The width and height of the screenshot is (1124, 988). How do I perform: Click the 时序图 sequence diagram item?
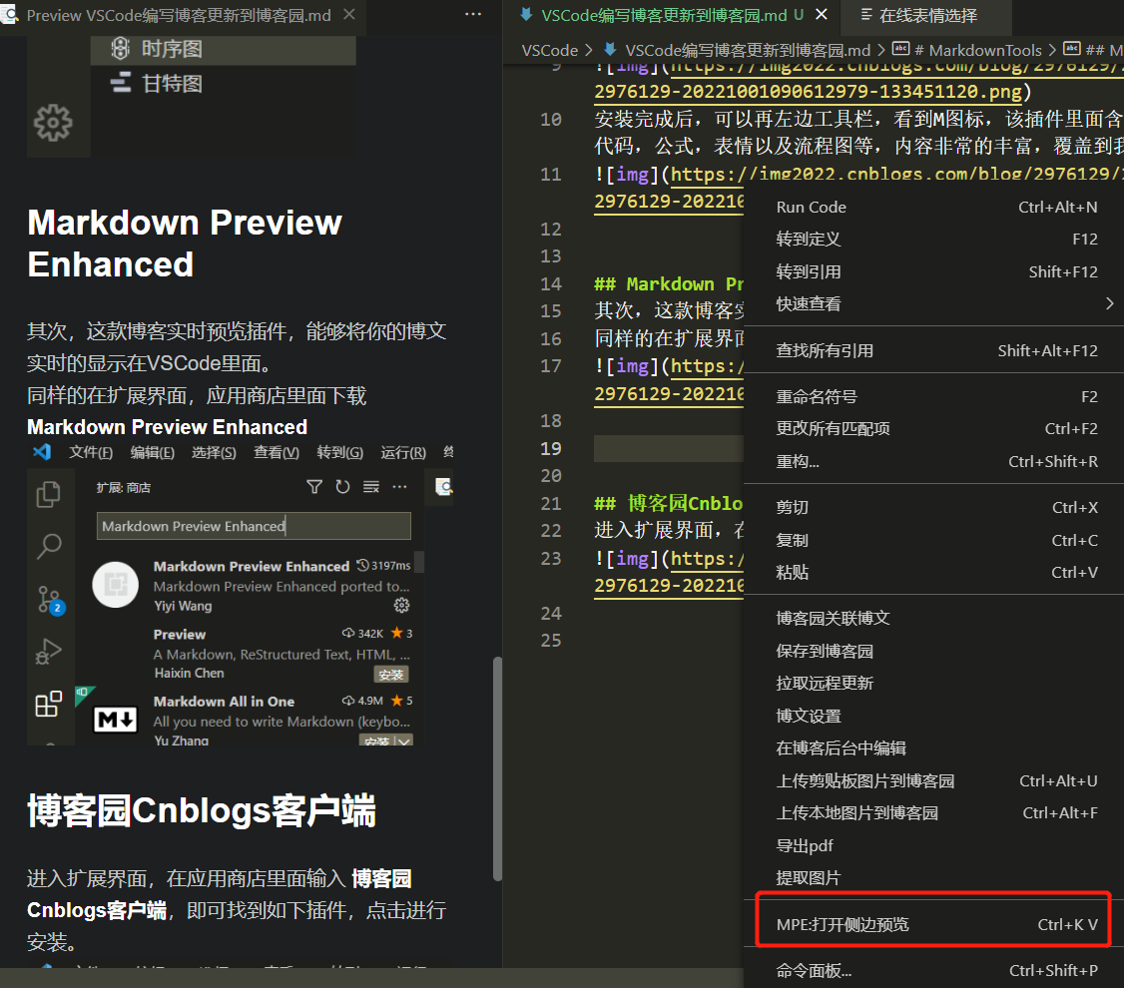(x=223, y=50)
